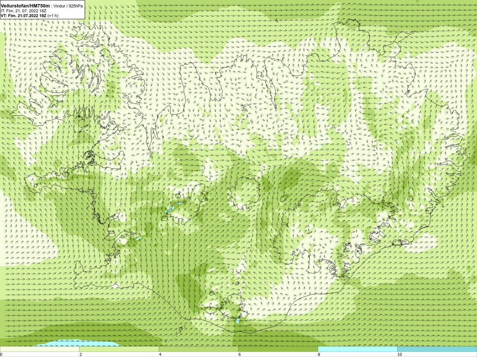This screenshot has height=357, width=477.
Task: Pick the teal legend segment above 10
Action: 437,349
